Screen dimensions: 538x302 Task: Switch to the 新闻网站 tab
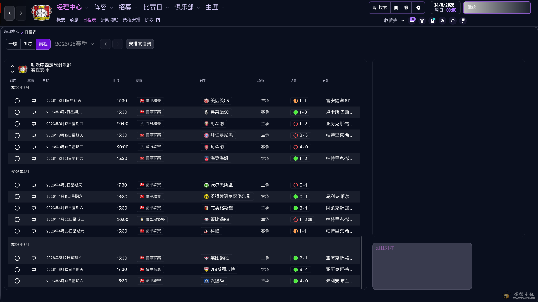(109, 20)
